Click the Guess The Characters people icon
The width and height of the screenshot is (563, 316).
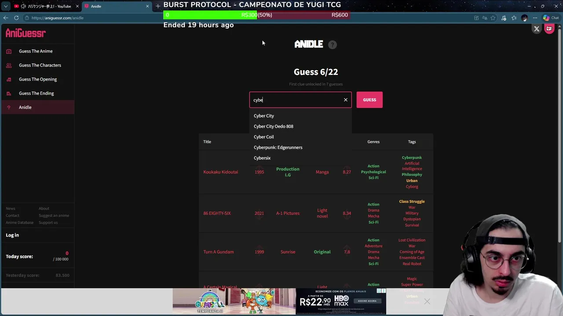click(9, 65)
